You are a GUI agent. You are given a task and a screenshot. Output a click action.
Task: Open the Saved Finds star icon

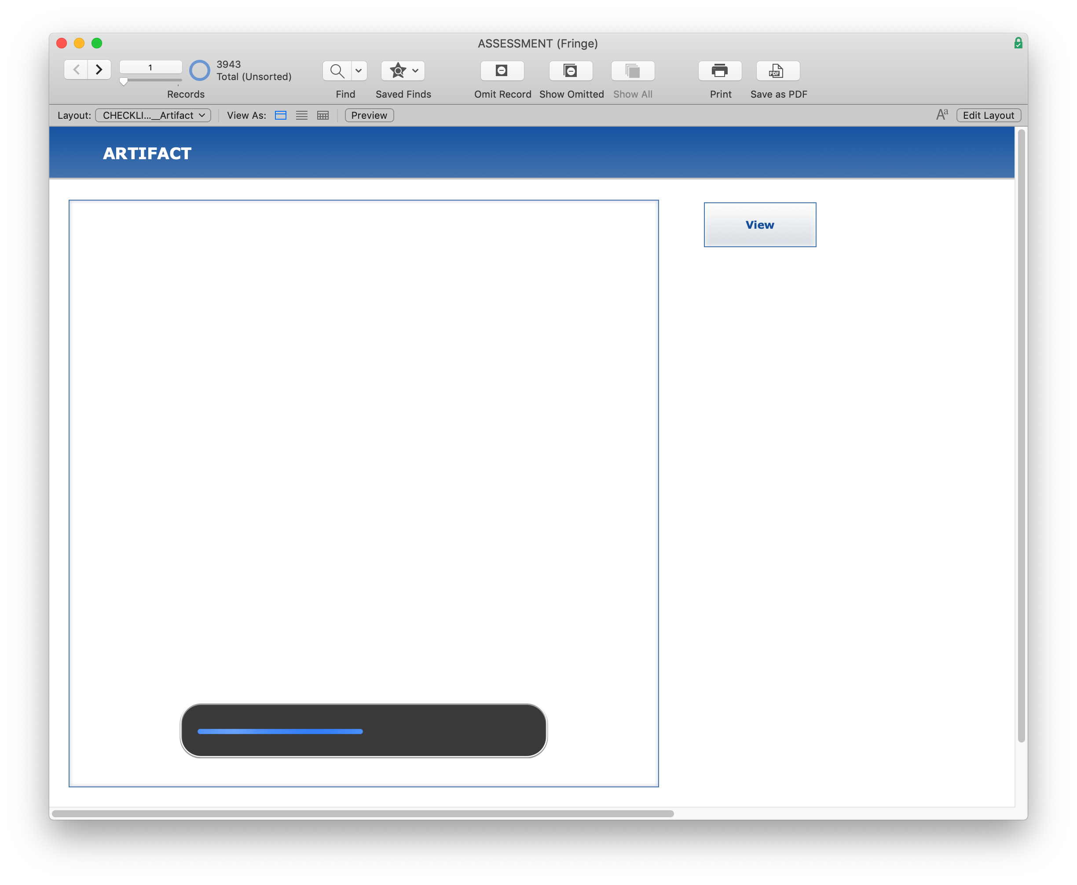[398, 71]
